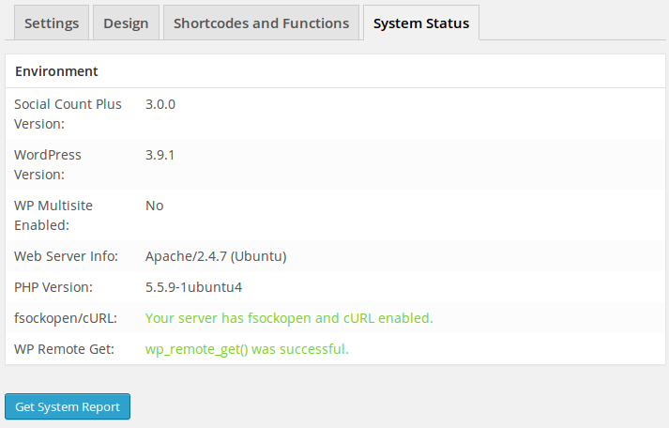Click the WP Remote Get label
Screen dimensions: 669x428
(x=64, y=349)
